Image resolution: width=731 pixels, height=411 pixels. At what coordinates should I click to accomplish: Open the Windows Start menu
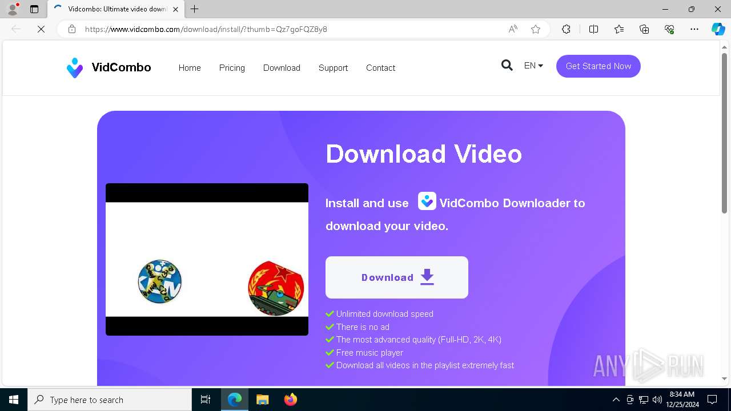point(14,400)
